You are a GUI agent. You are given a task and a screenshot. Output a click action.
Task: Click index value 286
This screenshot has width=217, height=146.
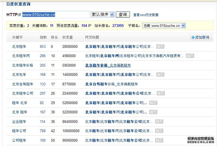click(x=43, y=56)
